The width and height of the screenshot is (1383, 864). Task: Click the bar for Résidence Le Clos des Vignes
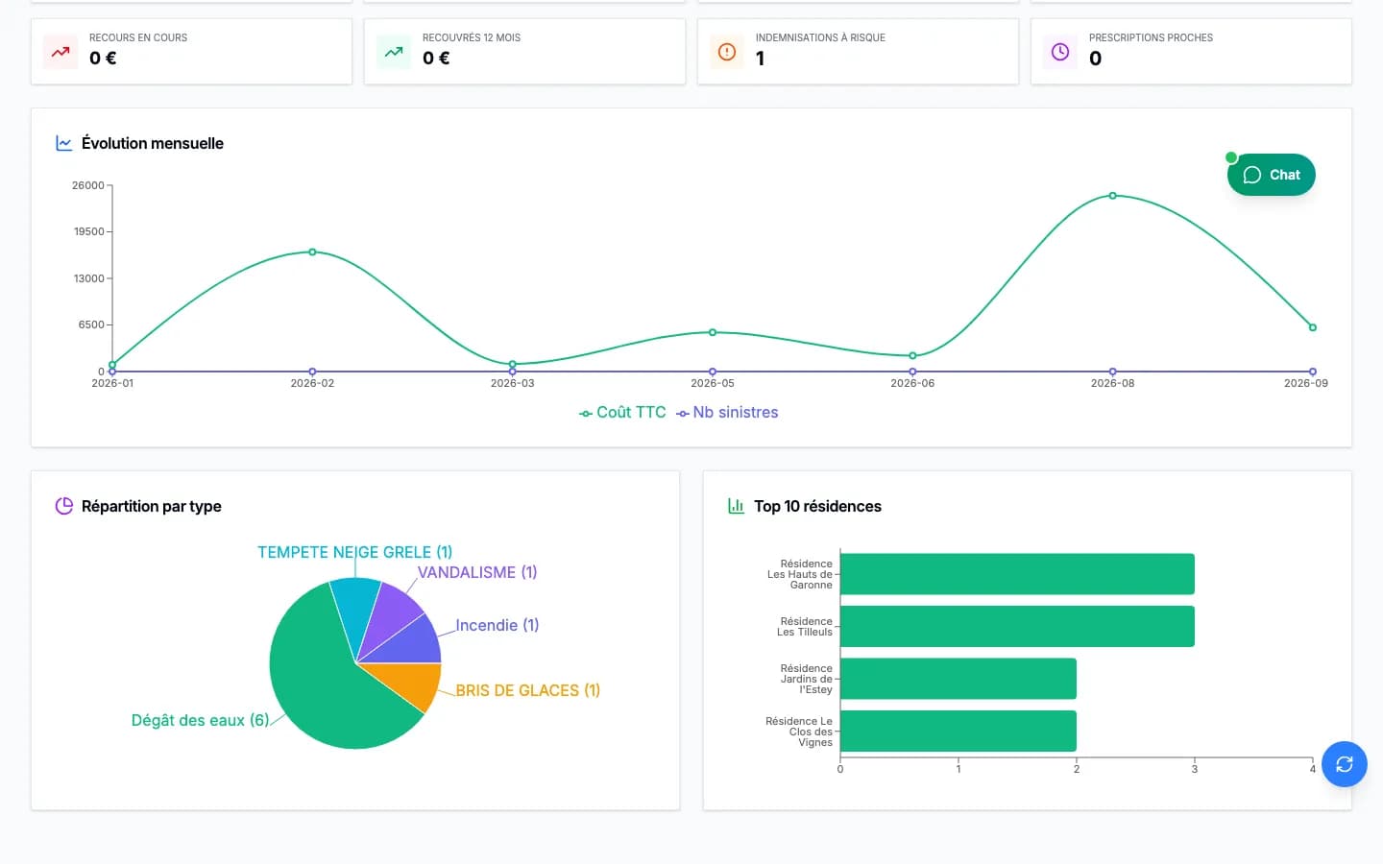click(958, 731)
